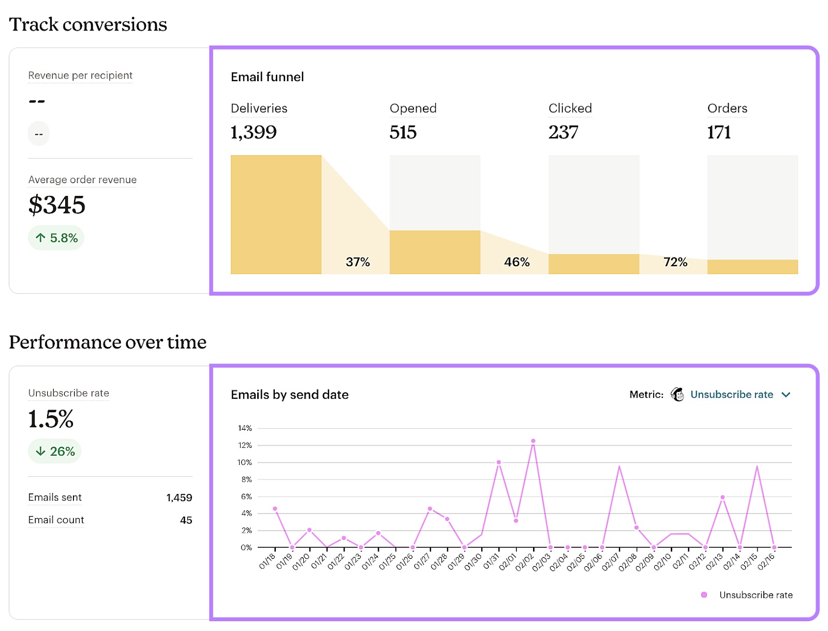Screen dimensions: 828x631
Task: Click the 12.5% peak data point on 02/02
Action: click(x=533, y=441)
